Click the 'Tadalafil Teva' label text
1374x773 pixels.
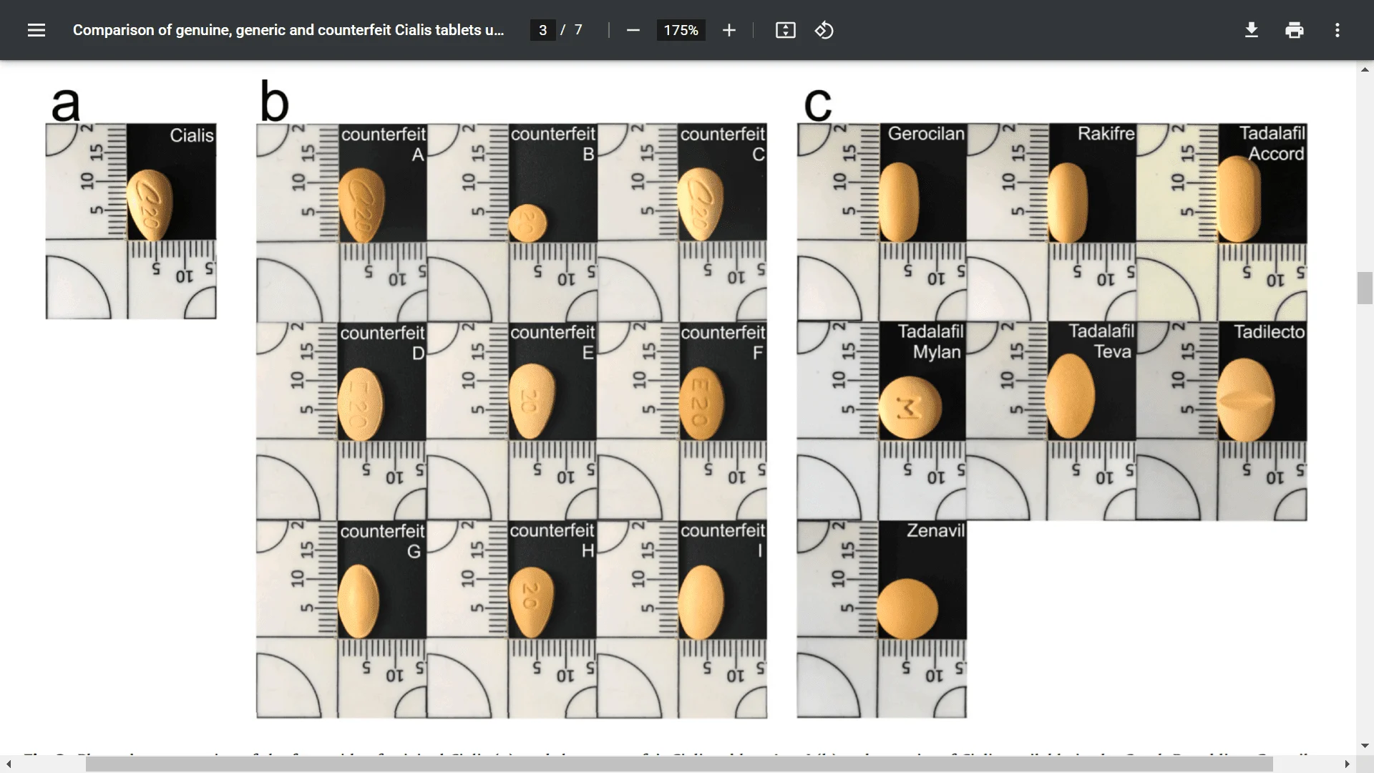pos(1102,341)
